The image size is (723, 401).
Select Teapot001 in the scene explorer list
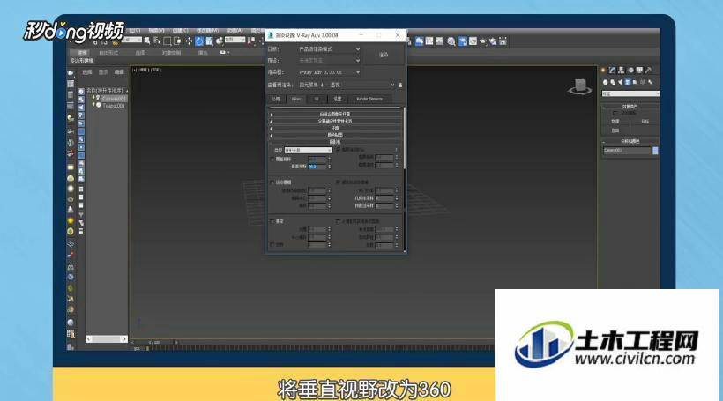tap(114, 106)
